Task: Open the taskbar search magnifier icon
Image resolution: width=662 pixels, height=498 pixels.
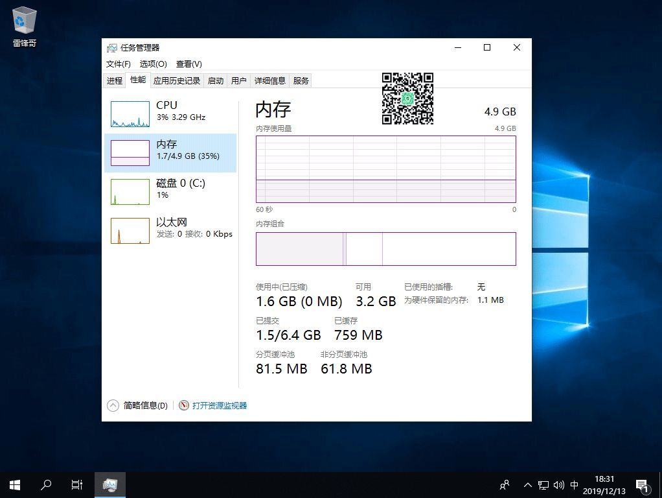Action: 46,484
